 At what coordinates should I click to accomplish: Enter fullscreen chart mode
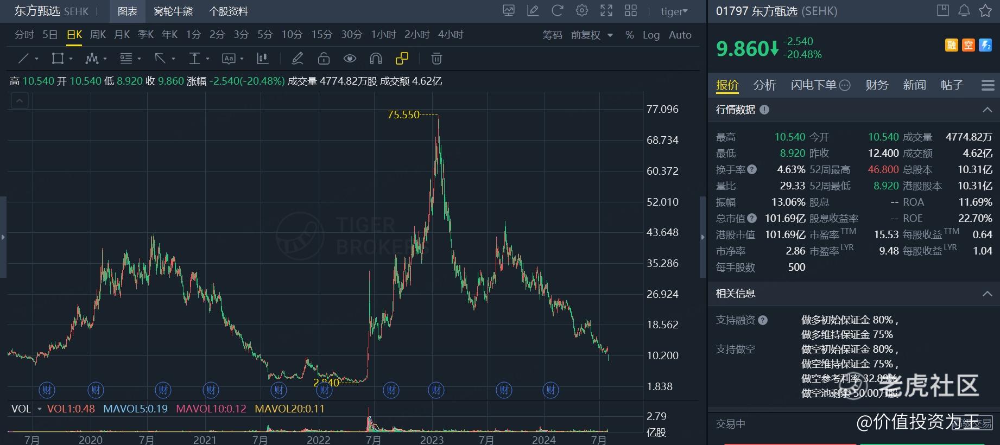point(606,11)
